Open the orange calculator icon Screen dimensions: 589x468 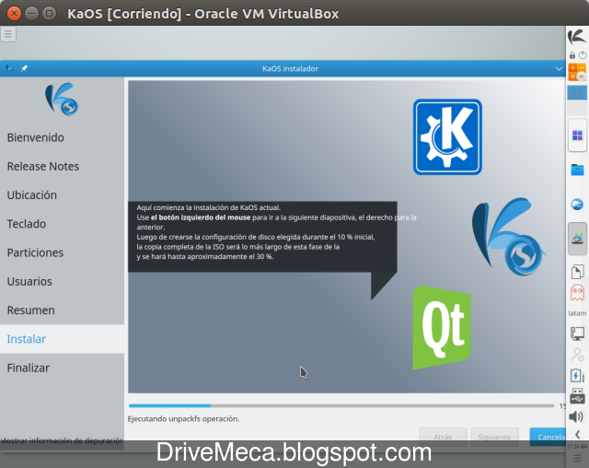tap(577, 72)
